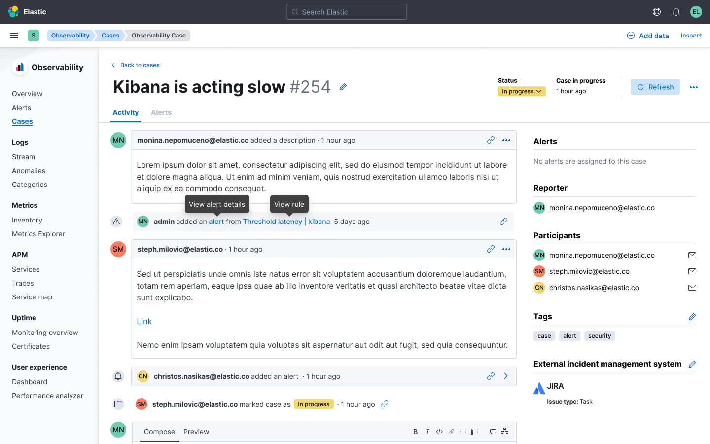Click the Cases breadcrumb
This screenshot has width=710, height=444.
(110, 36)
